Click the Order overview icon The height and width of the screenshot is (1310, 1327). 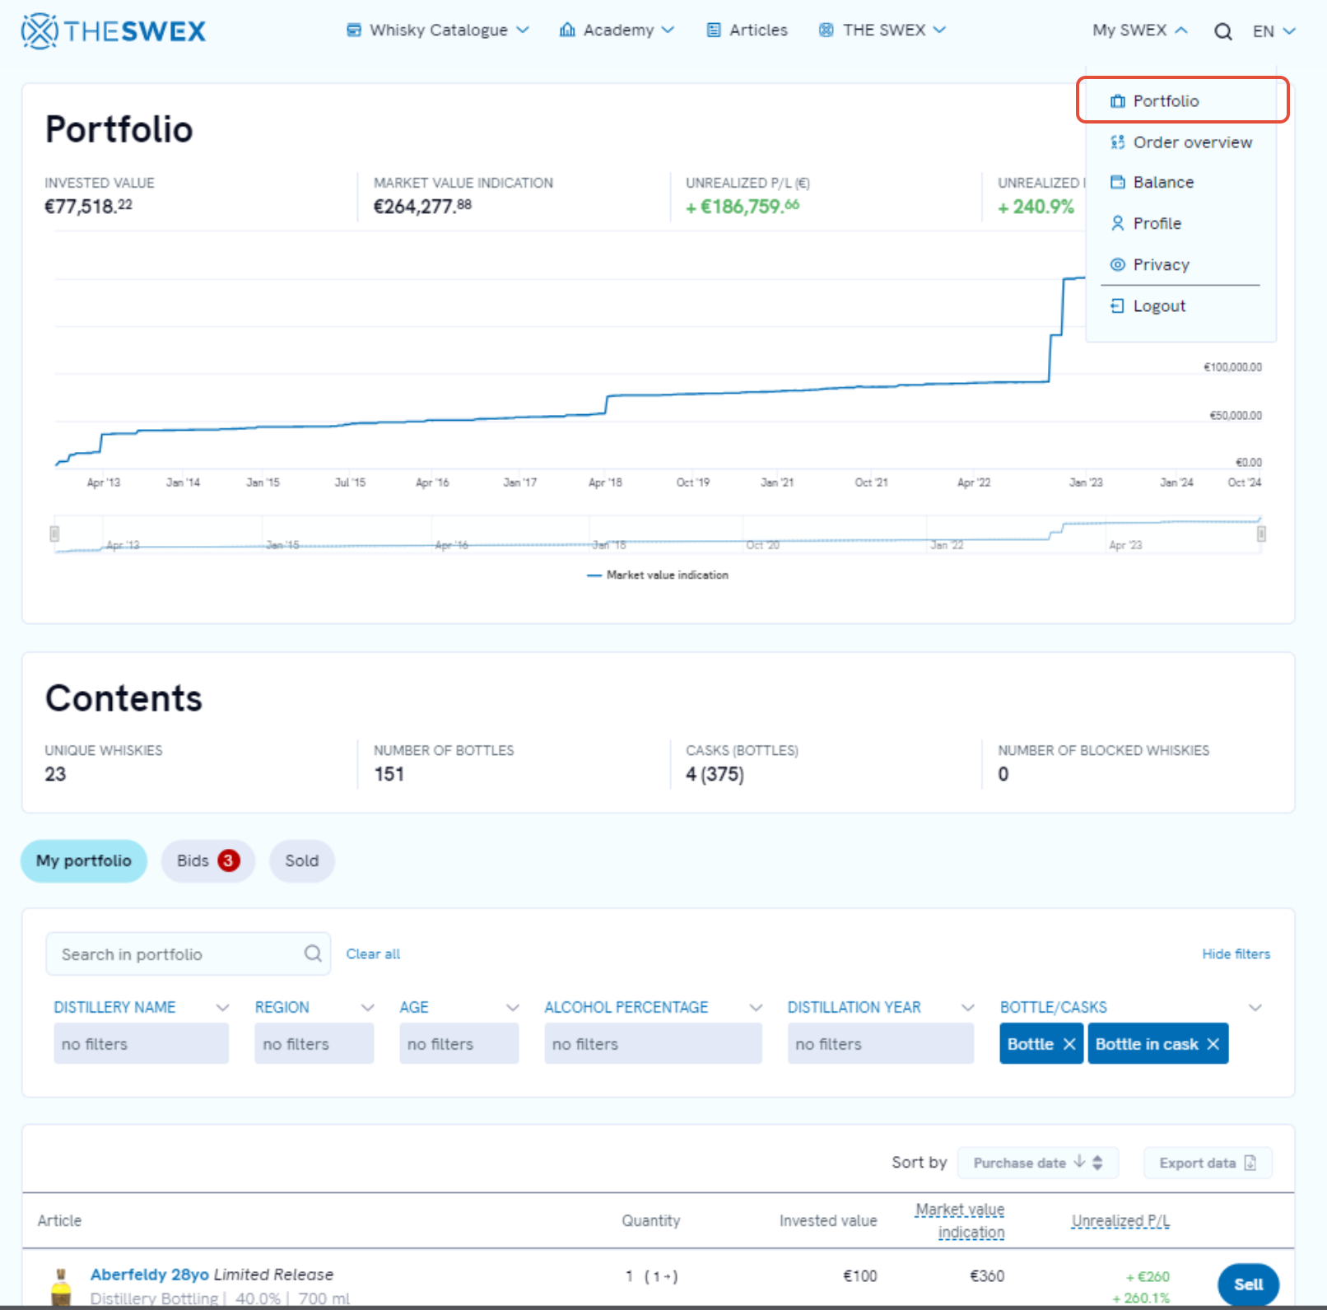[x=1117, y=142]
